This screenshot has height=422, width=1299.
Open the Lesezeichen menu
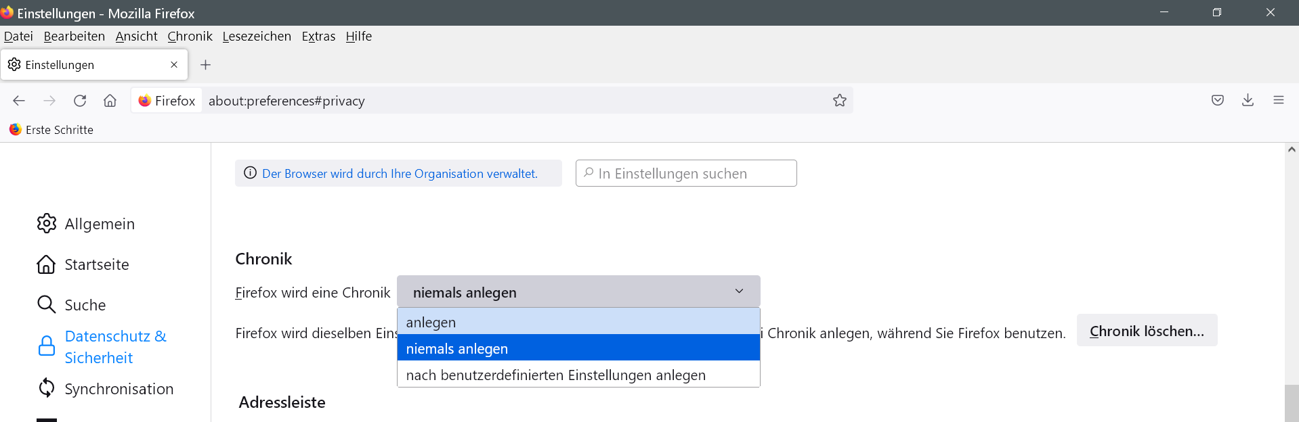point(257,37)
